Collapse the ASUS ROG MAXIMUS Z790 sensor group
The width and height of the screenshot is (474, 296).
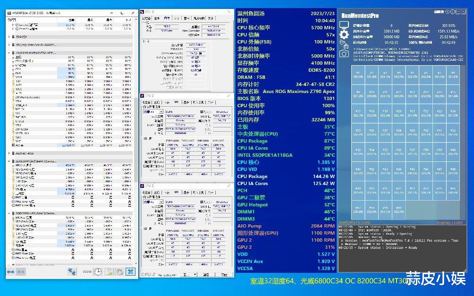coord(9,52)
